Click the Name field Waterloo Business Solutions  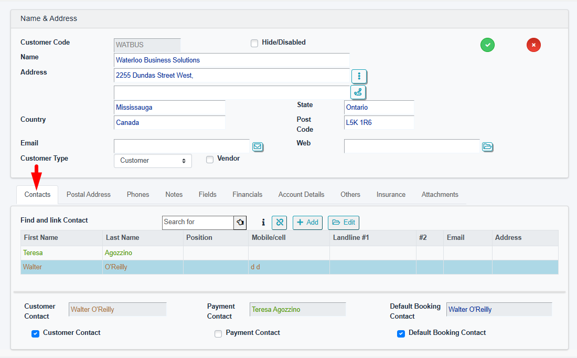(231, 60)
